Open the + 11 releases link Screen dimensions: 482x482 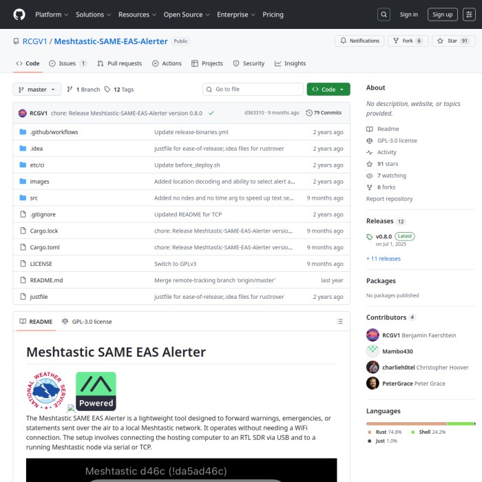pos(383,259)
